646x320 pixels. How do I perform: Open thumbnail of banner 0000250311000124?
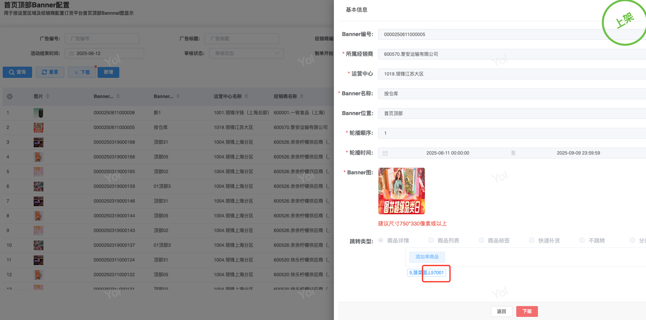point(38,260)
